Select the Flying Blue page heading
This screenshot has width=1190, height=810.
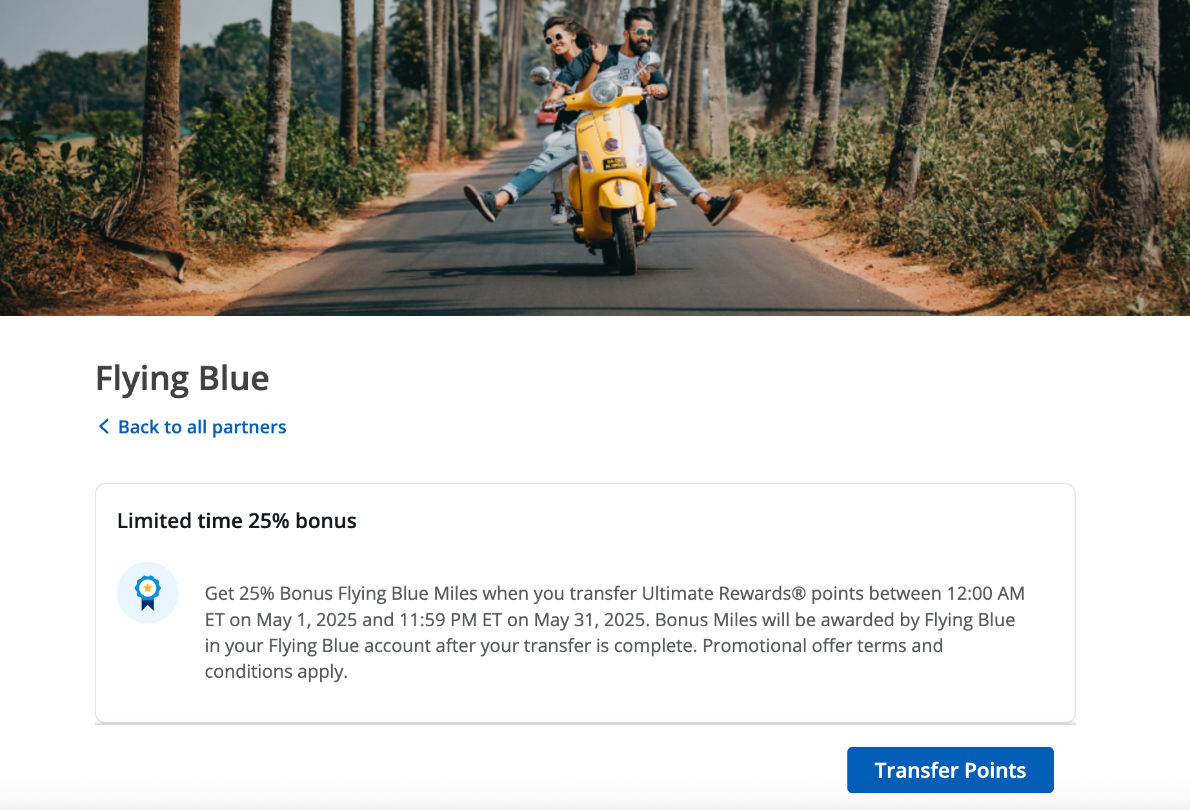[183, 379]
